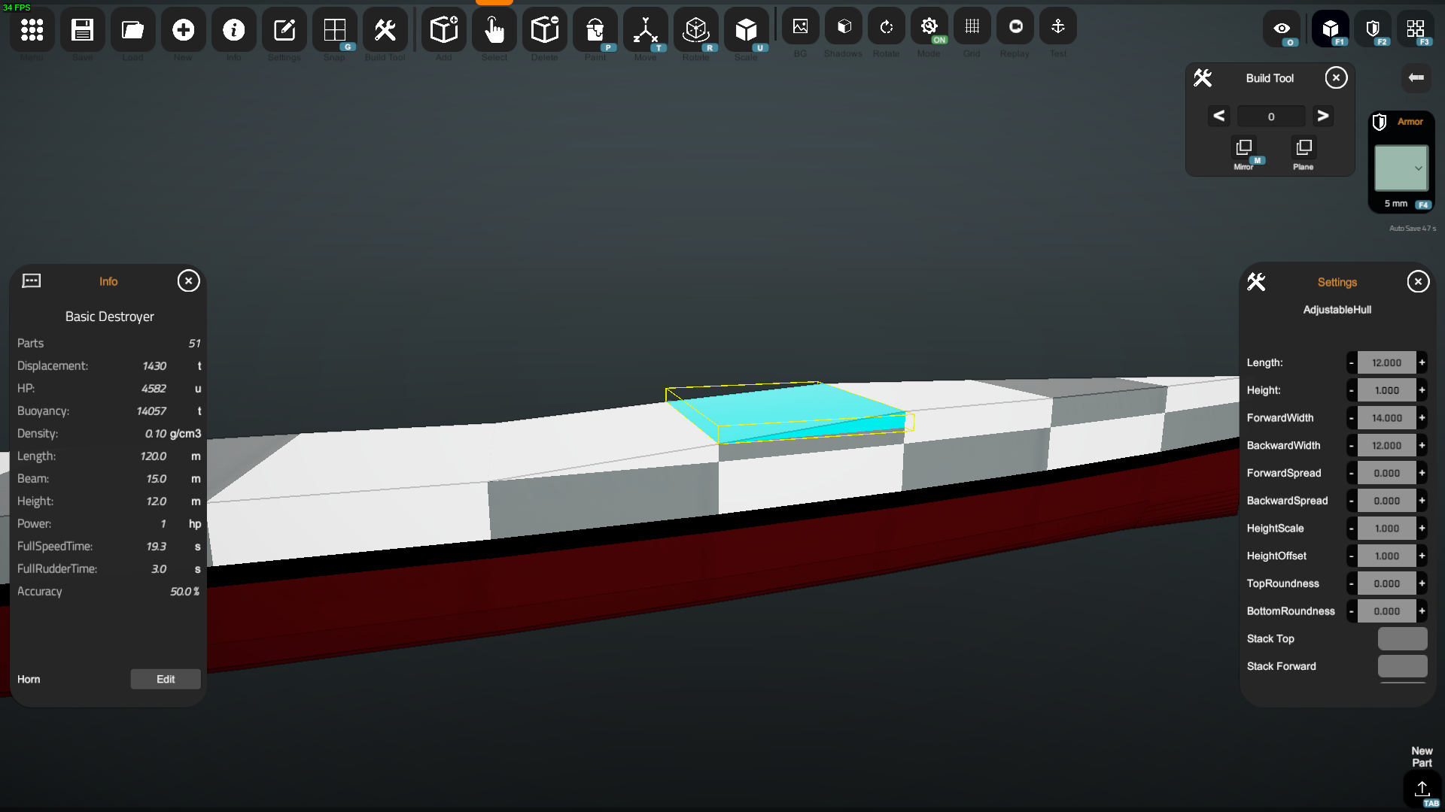Click Build Tool next arrow

pos(1322,116)
